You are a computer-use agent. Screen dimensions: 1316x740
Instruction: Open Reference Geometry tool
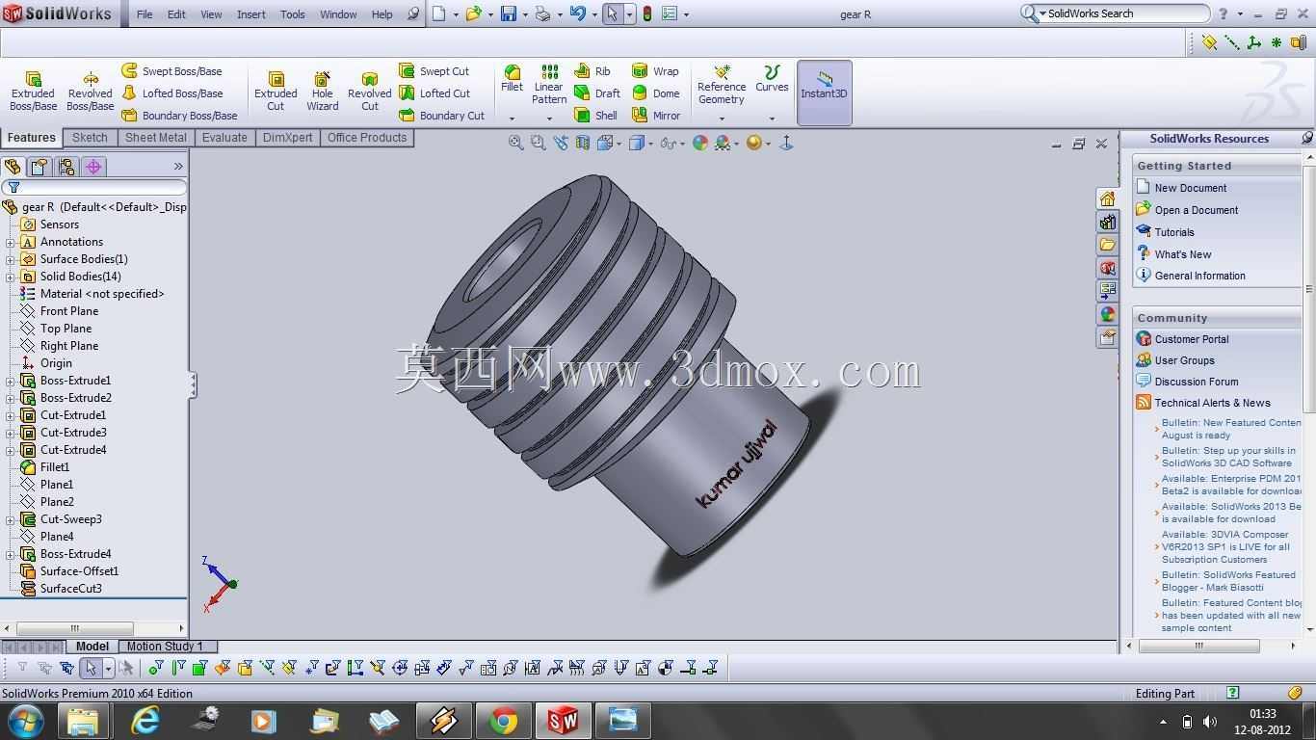pos(722,85)
